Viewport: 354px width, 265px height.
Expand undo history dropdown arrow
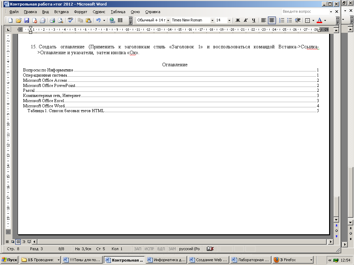point(104,20)
